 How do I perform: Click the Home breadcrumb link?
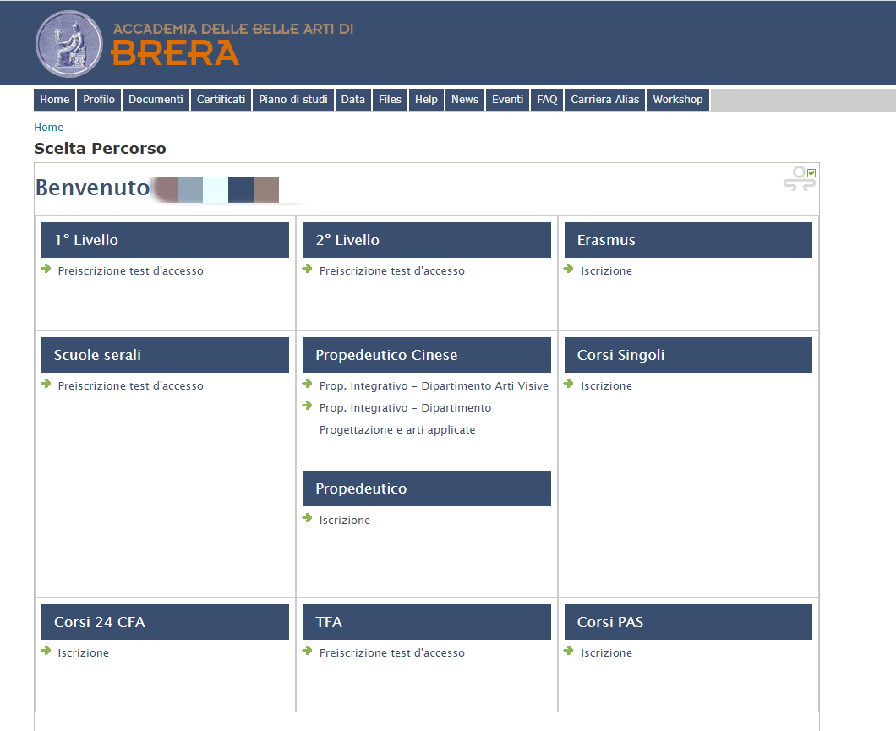point(48,128)
